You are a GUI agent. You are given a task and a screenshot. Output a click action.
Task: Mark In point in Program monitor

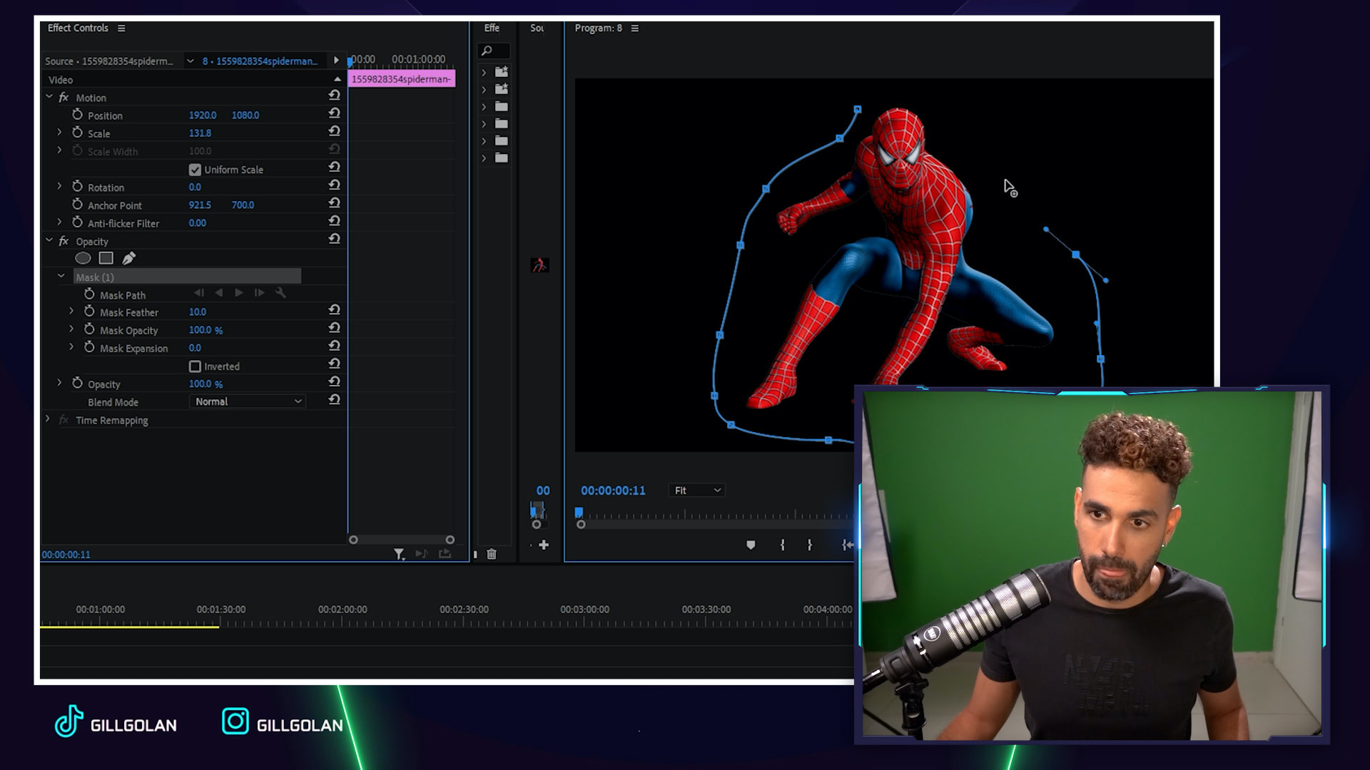pyautogui.click(x=783, y=545)
